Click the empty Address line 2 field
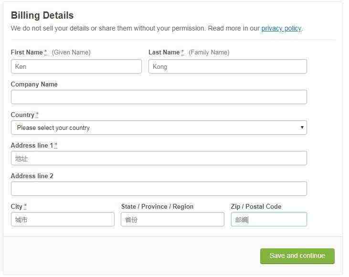 159,189
